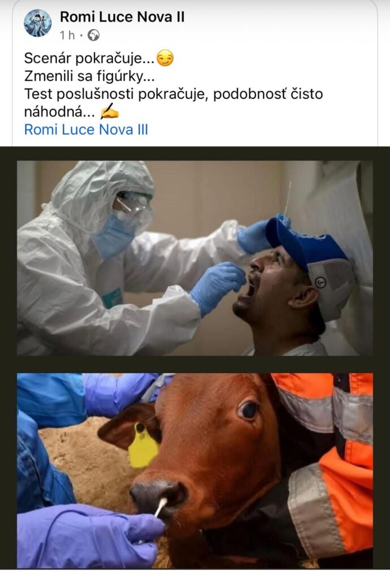
Task: Click the 'Scenár pokračuje...' text line
Action: 89,58
